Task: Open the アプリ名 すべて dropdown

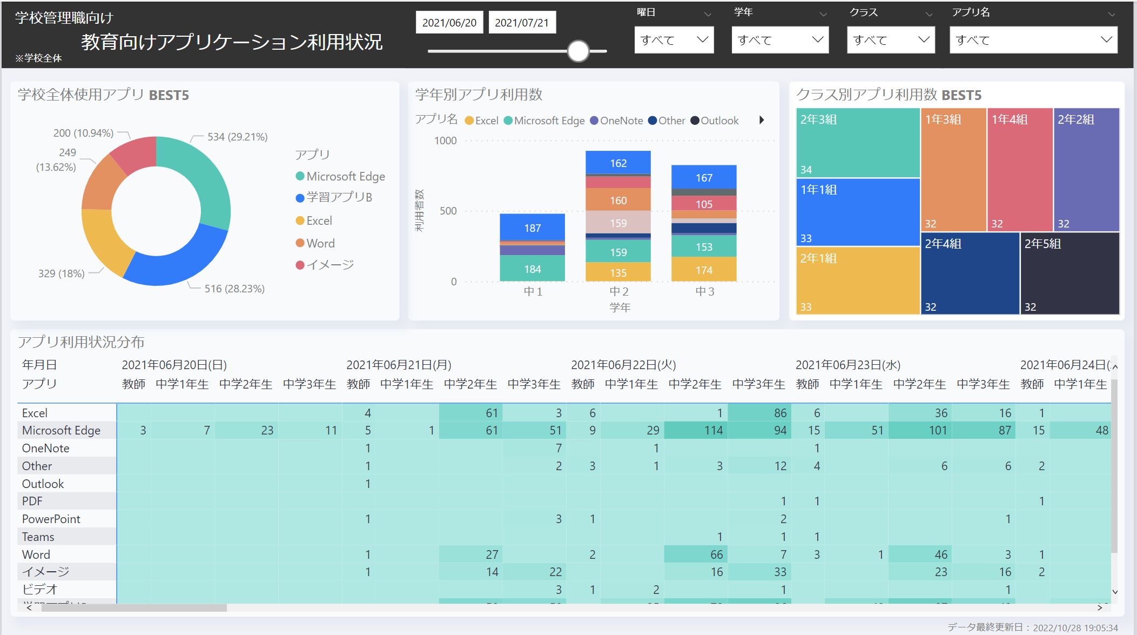Action: [1033, 40]
